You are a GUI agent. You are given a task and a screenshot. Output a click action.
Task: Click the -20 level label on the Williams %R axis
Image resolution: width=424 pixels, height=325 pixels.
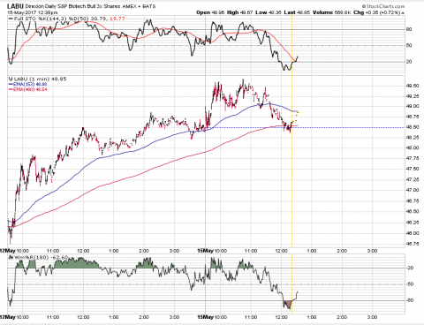click(x=410, y=268)
